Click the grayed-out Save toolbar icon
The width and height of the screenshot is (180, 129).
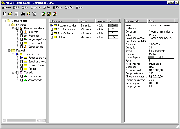[16, 14]
